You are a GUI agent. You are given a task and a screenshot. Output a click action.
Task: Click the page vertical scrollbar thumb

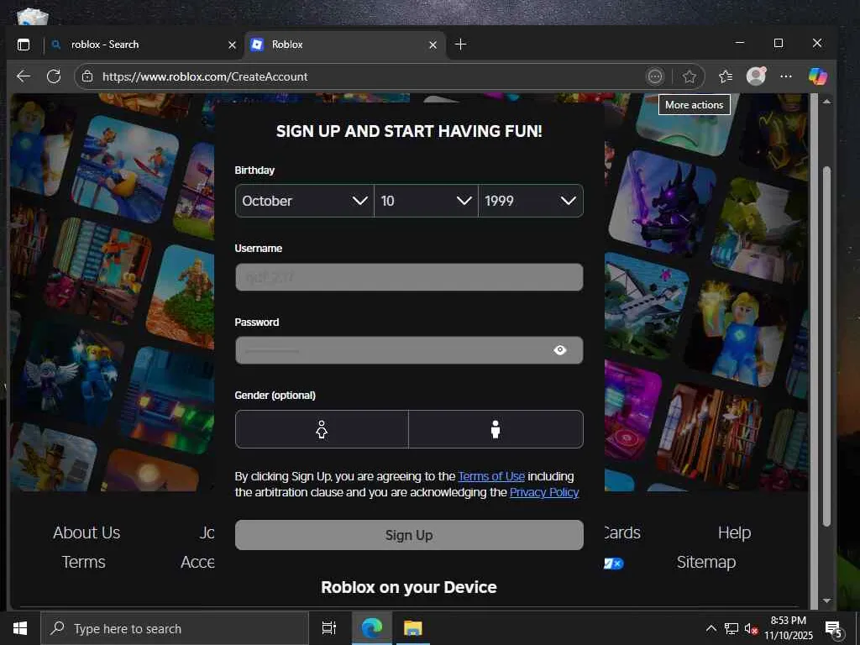pyautogui.click(x=826, y=345)
